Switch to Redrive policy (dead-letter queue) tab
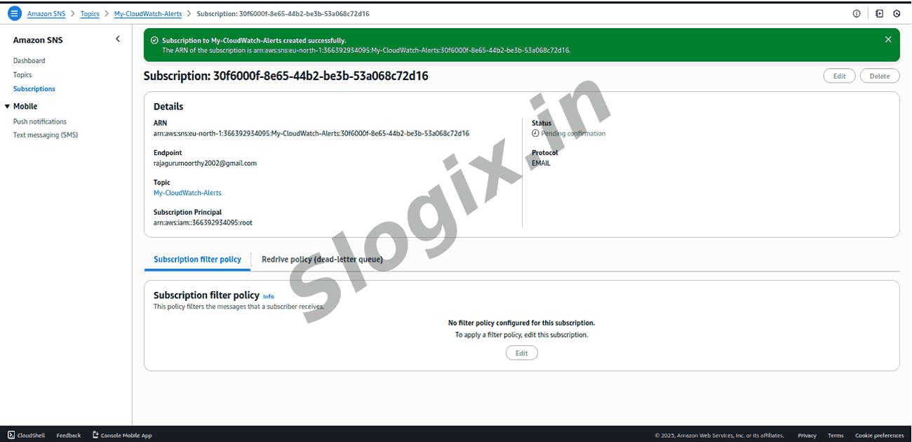Image resolution: width=912 pixels, height=442 pixels. tap(322, 260)
